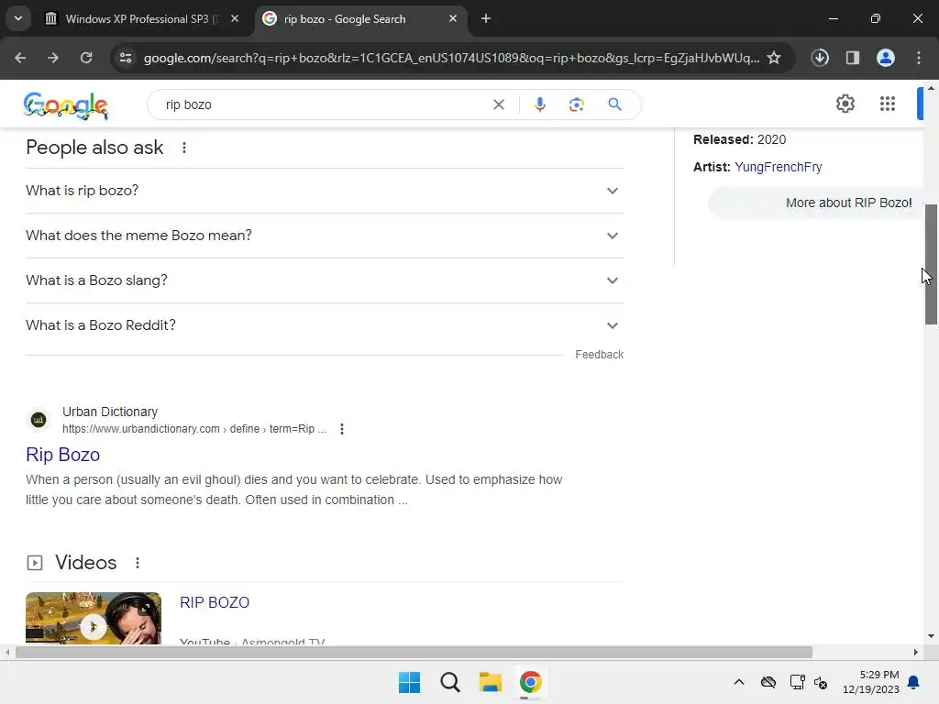Viewport: 939px width, 704px height.
Task: Open artist YungFrenchFry link
Action: (x=778, y=167)
